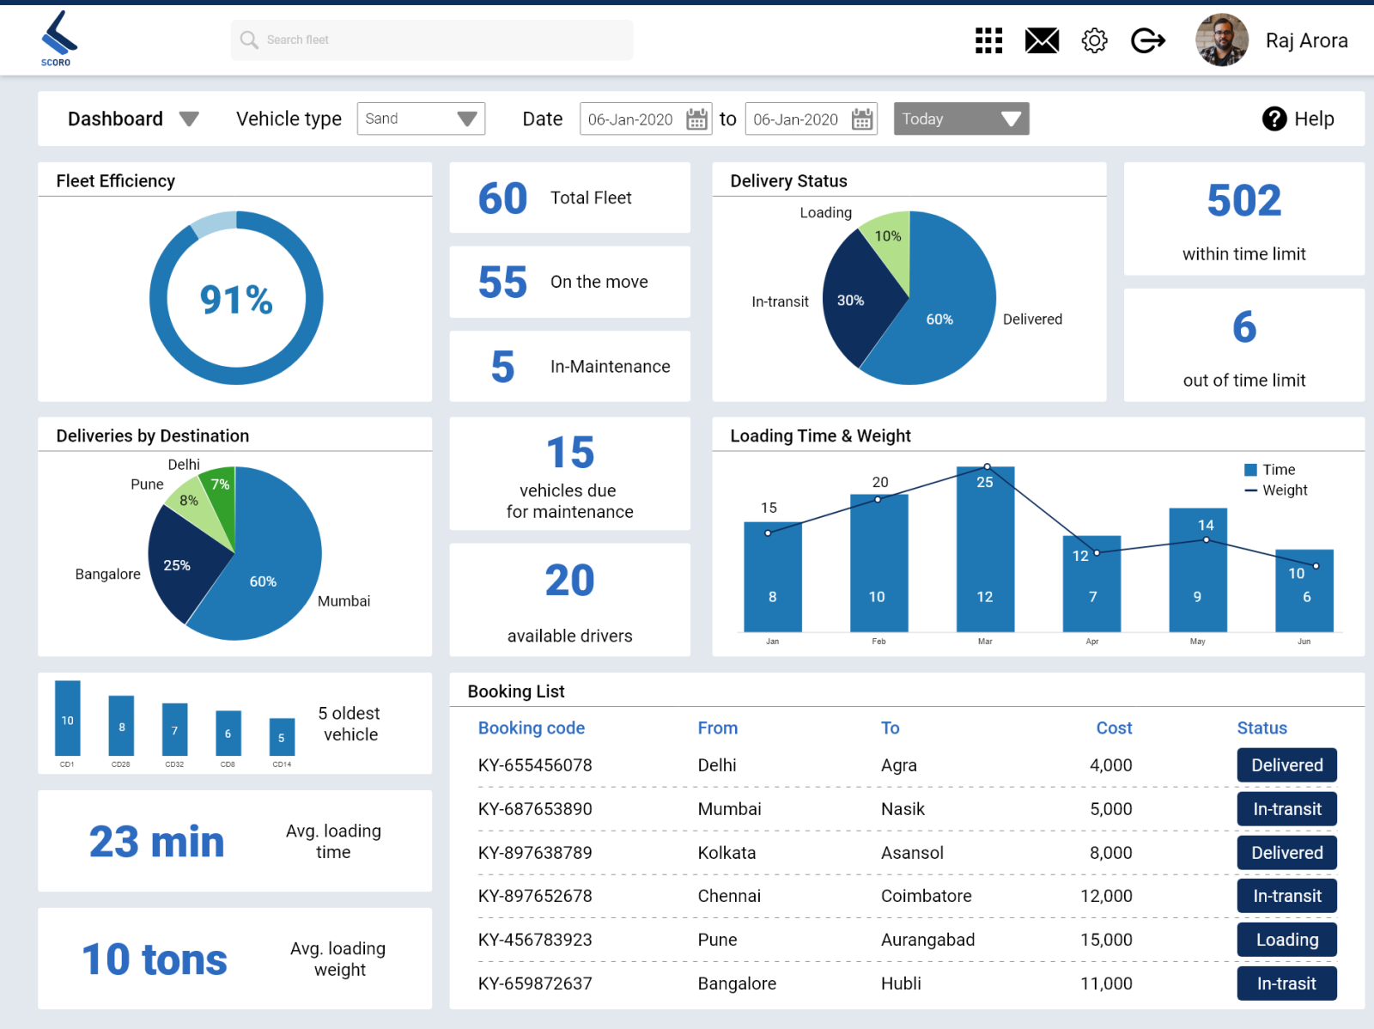This screenshot has width=1374, height=1029.
Task: Click the search magnifier in the fleet search bar
Action: (249, 40)
